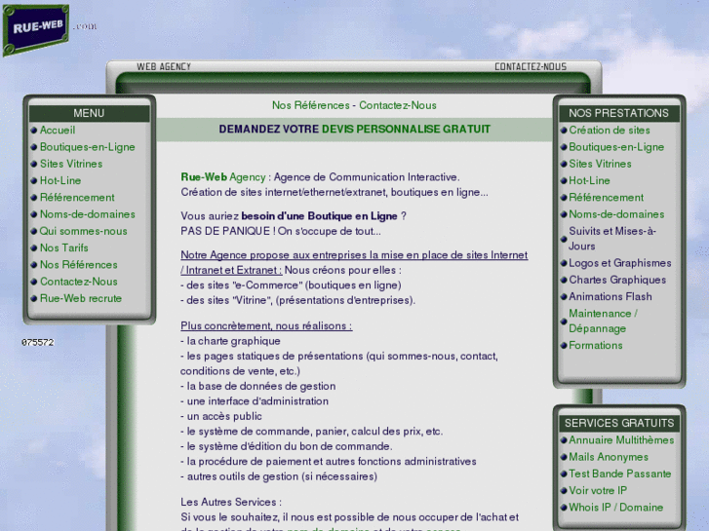Click CONTACTEZ-NOUS in the header bar
The image size is (709, 531).
click(531, 66)
